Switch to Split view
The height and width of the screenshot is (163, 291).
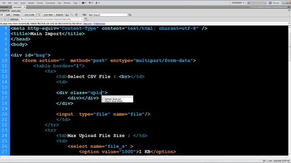point(8,14)
